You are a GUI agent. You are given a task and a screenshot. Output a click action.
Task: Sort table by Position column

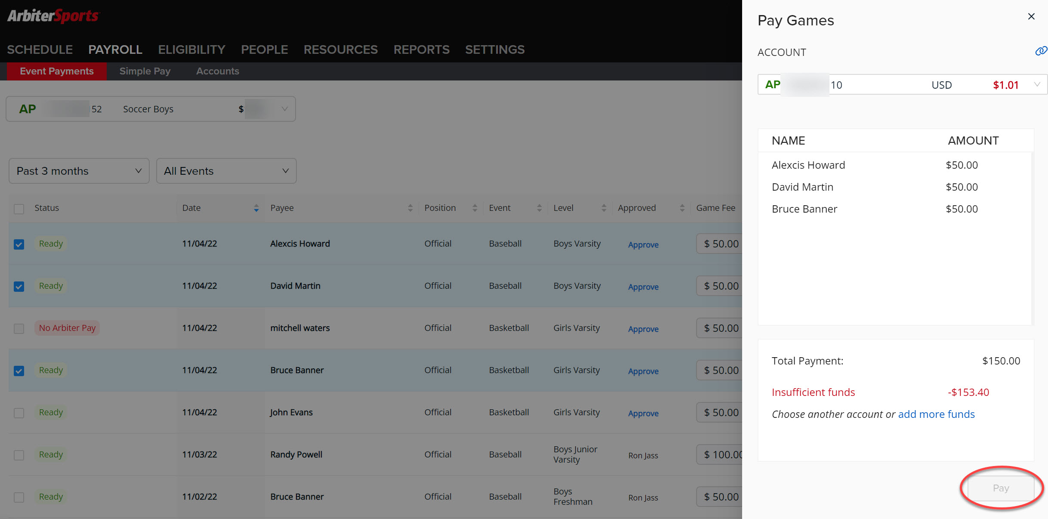pyautogui.click(x=475, y=208)
